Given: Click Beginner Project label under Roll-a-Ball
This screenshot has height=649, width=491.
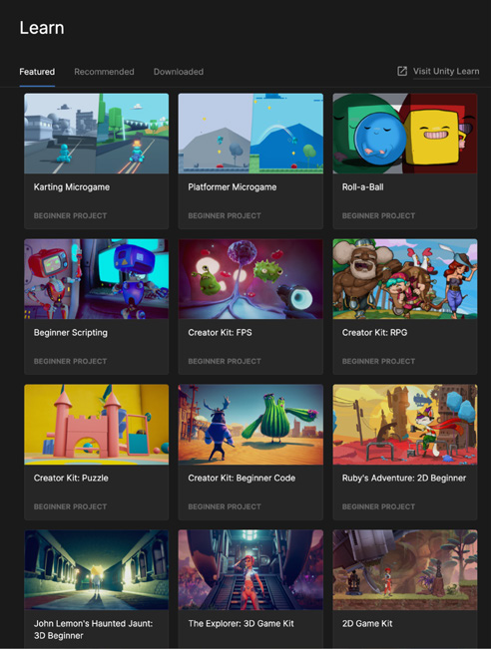Looking at the screenshot, I should tap(378, 215).
